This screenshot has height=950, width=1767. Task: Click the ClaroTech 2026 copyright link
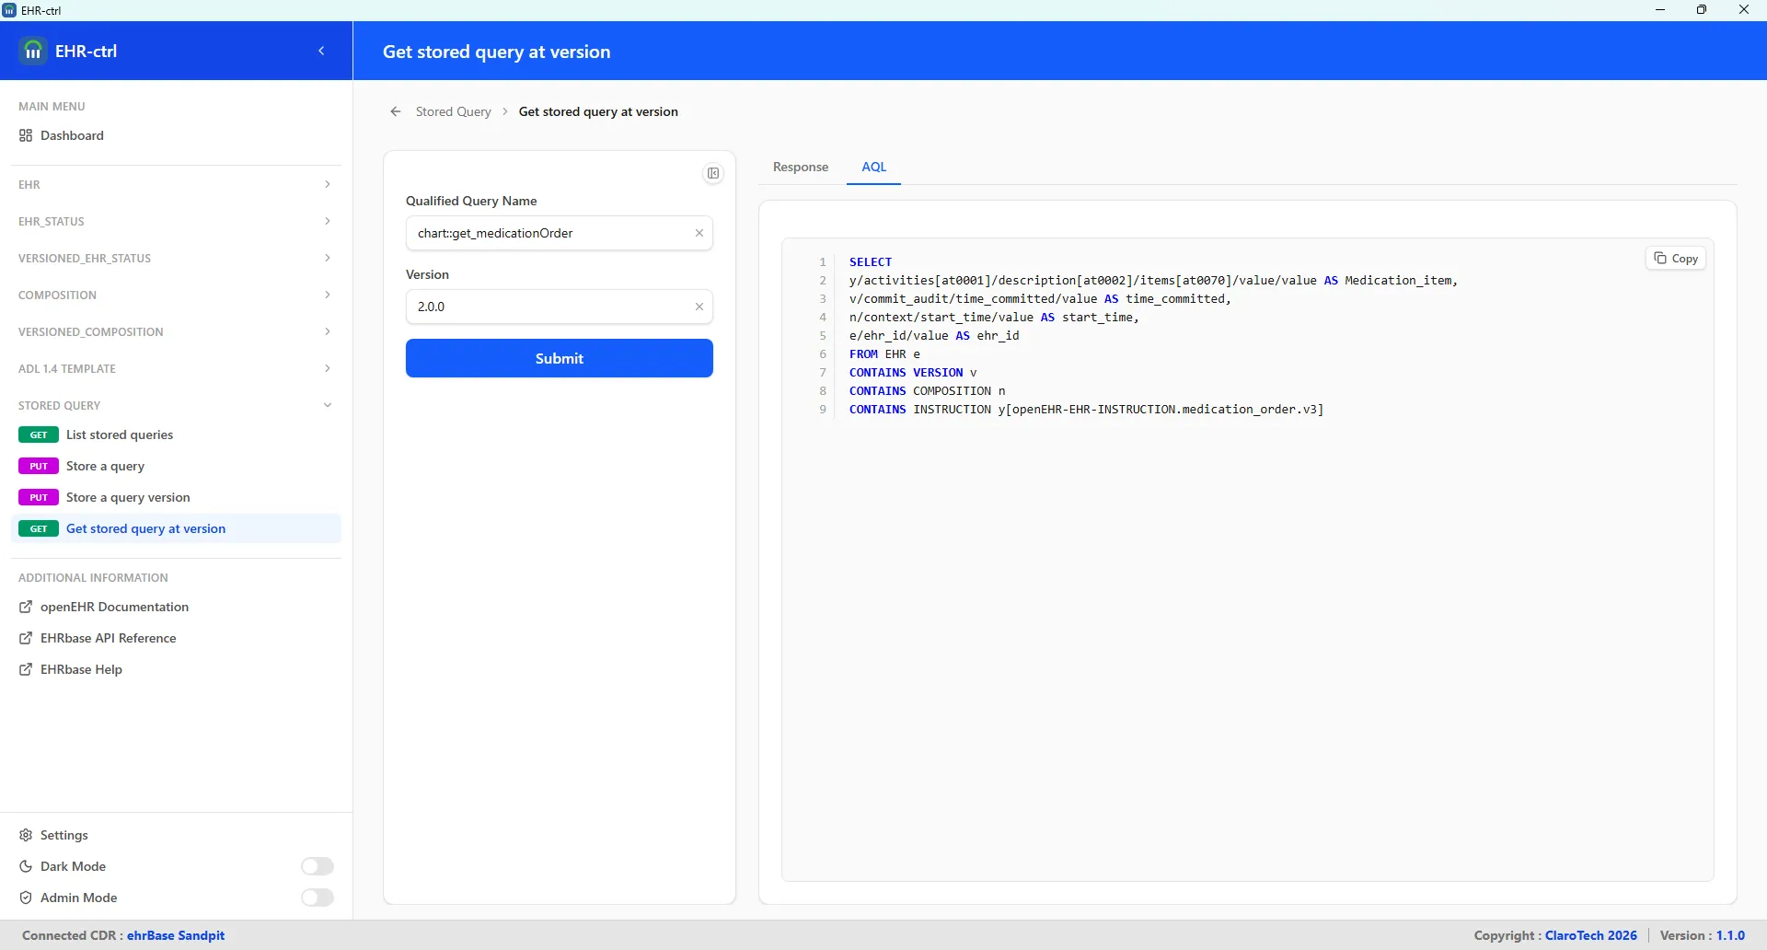[x=1591, y=935]
